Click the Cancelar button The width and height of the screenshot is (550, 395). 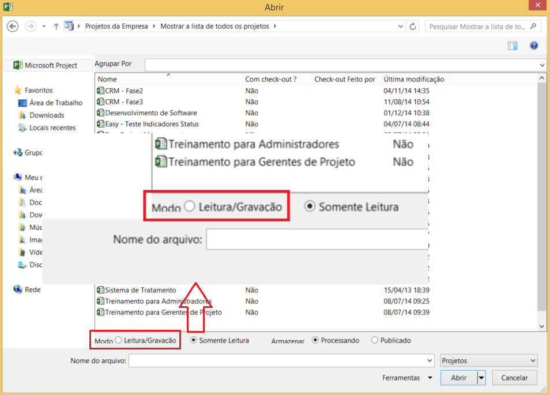(514, 378)
